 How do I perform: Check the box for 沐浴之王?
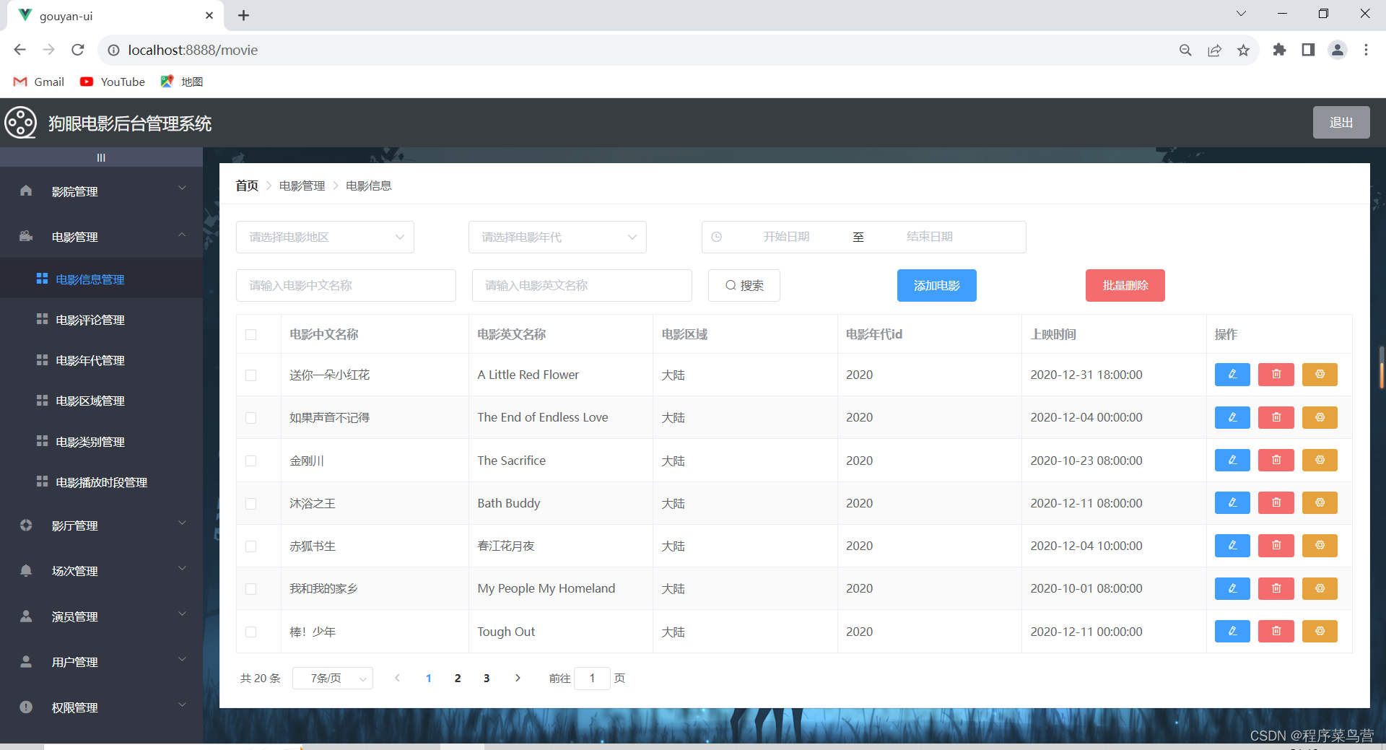251,503
